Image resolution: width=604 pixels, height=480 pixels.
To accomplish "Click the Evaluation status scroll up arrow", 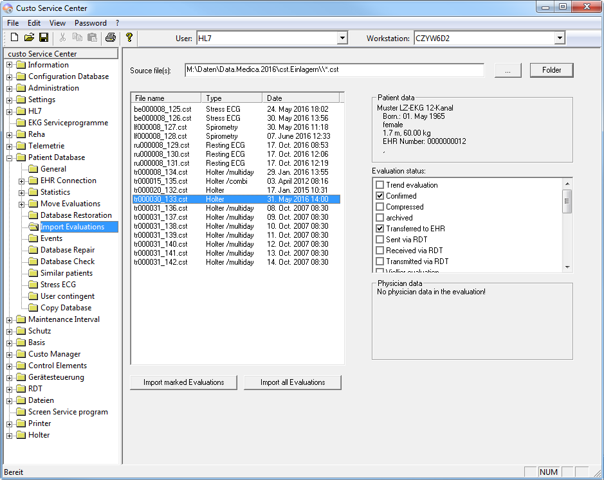I will 567,184.
